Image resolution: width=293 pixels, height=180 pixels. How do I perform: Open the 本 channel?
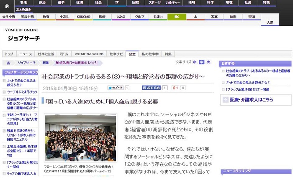(195, 17)
